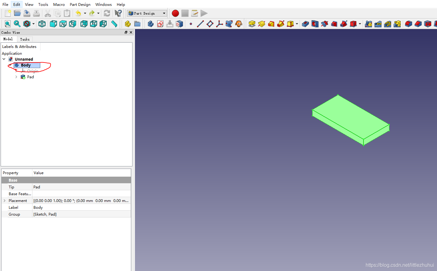This screenshot has width=437, height=271.
Task: Set the view to Top
Action: pyautogui.click(x=63, y=24)
